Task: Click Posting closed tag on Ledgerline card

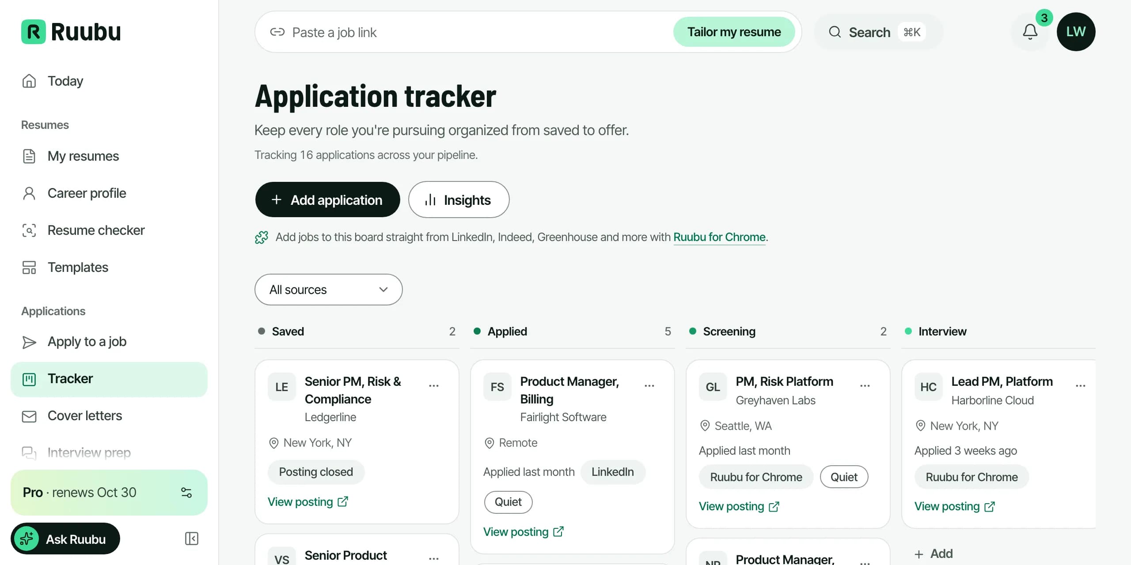Action: point(316,472)
